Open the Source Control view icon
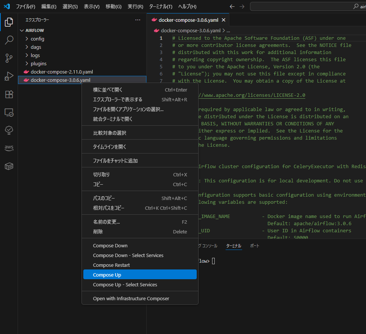Screen dimensions: 366x334 point(9,58)
